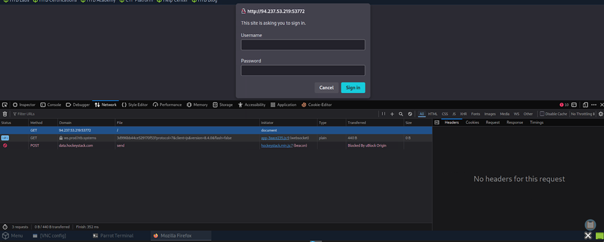This screenshot has width=604, height=242.
Task: Open app-3aace235.js:9 initiator link
Action: (x=275, y=138)
